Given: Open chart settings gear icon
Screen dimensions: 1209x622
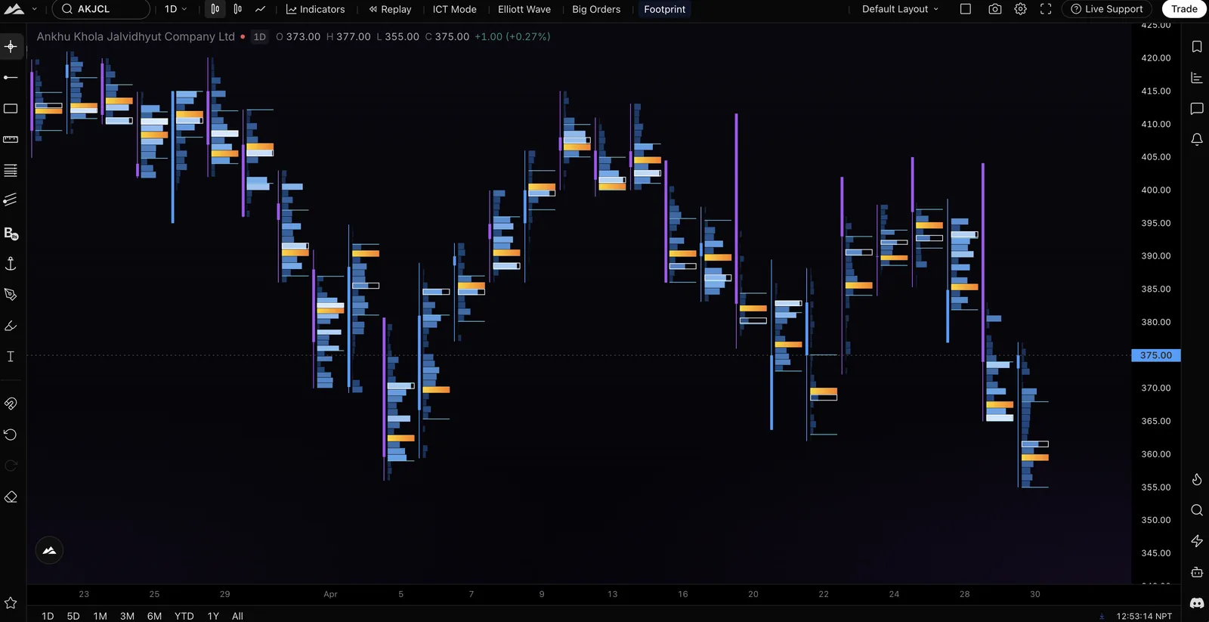Looking at the screenshot, I should [1020, 9].
